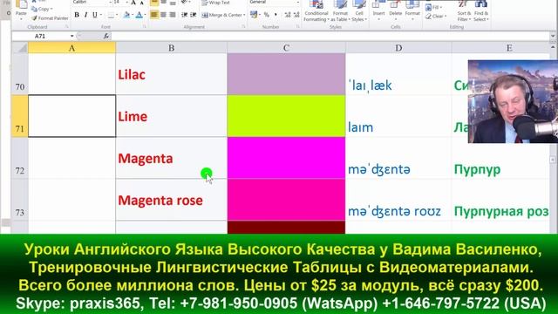Click the lilac color cell

[x=286, y=74]
